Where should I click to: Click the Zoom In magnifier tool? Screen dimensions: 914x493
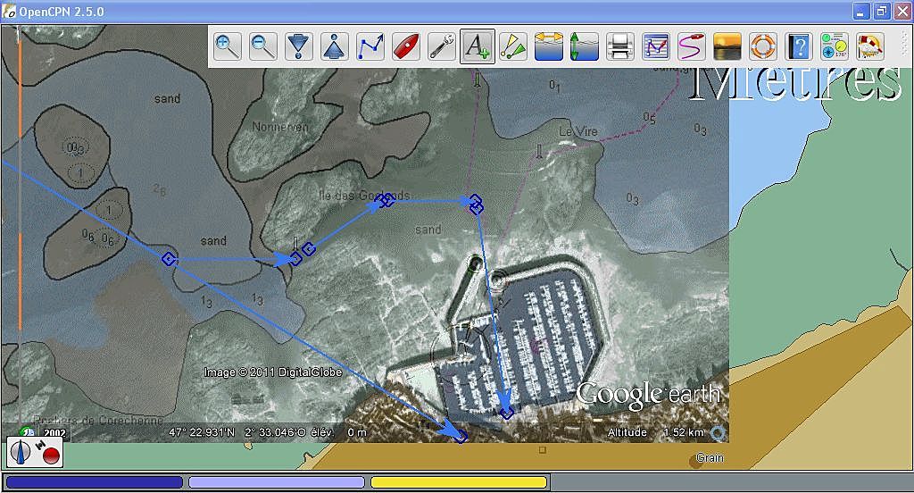(x=228, y=46)
